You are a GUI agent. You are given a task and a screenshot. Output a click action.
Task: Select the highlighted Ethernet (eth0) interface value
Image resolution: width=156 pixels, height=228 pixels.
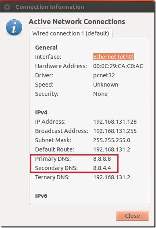[x=113, y=57]
